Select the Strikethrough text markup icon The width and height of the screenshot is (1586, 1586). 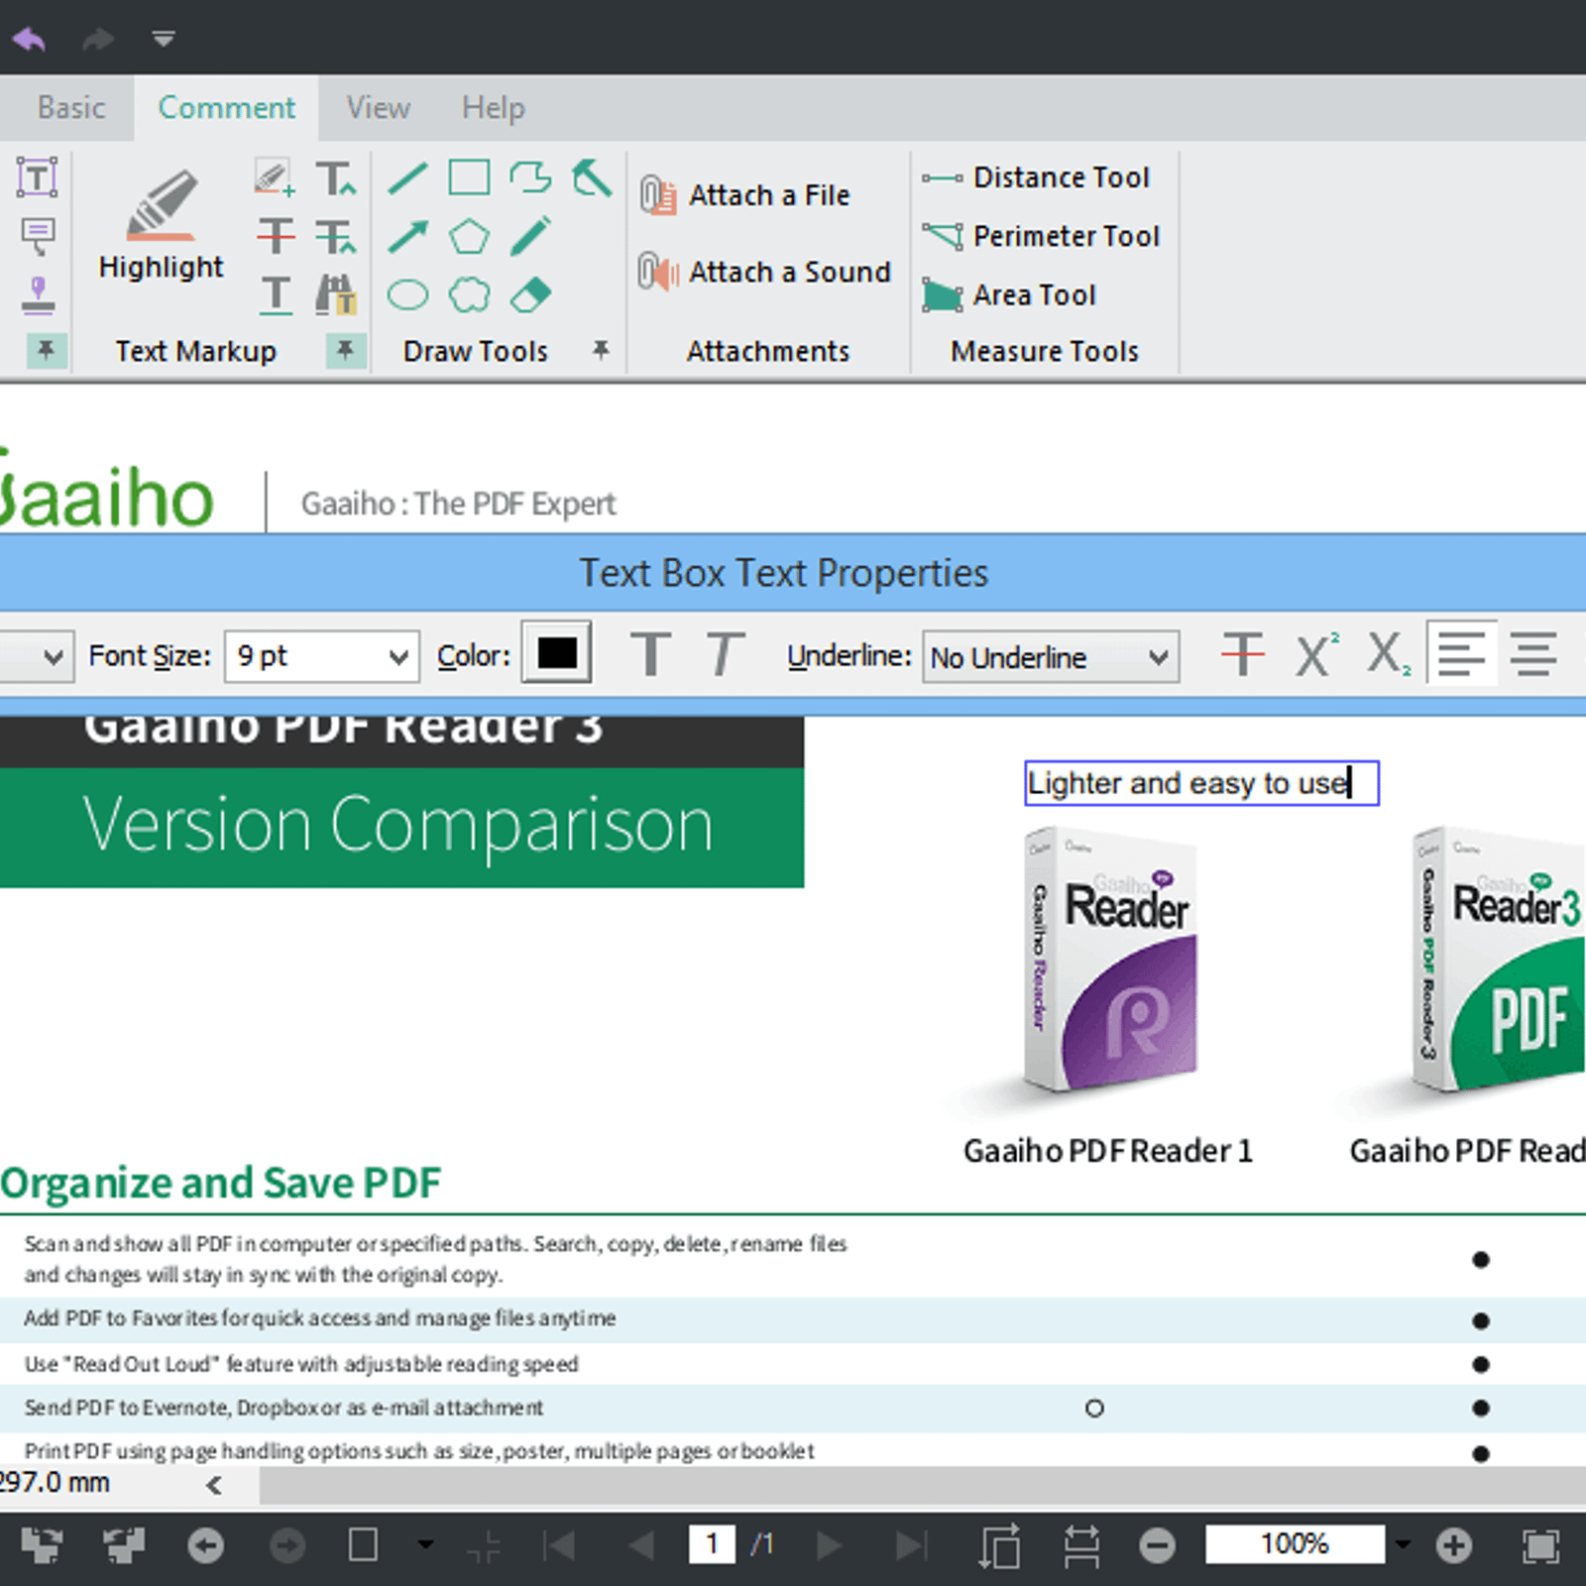(x=276, y=236)
